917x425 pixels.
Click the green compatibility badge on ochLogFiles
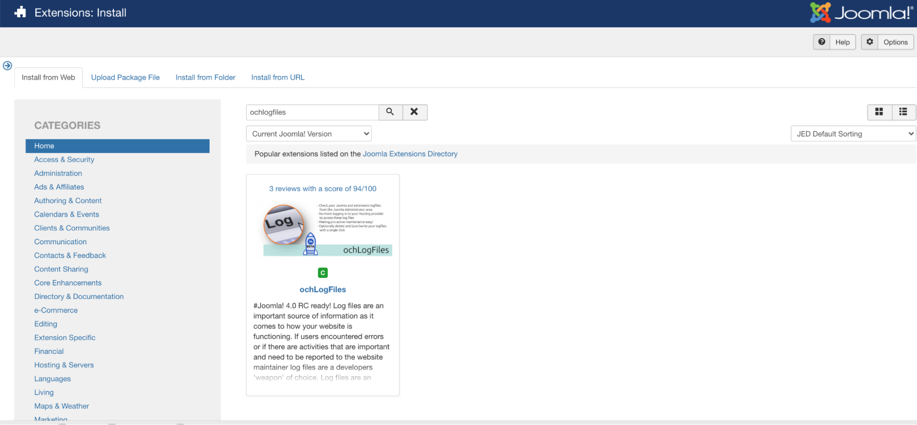322,273
